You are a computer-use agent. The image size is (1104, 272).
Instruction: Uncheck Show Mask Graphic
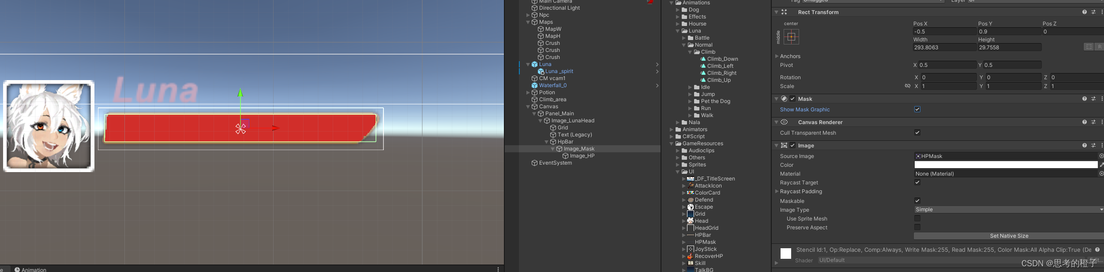coord(917,109)
